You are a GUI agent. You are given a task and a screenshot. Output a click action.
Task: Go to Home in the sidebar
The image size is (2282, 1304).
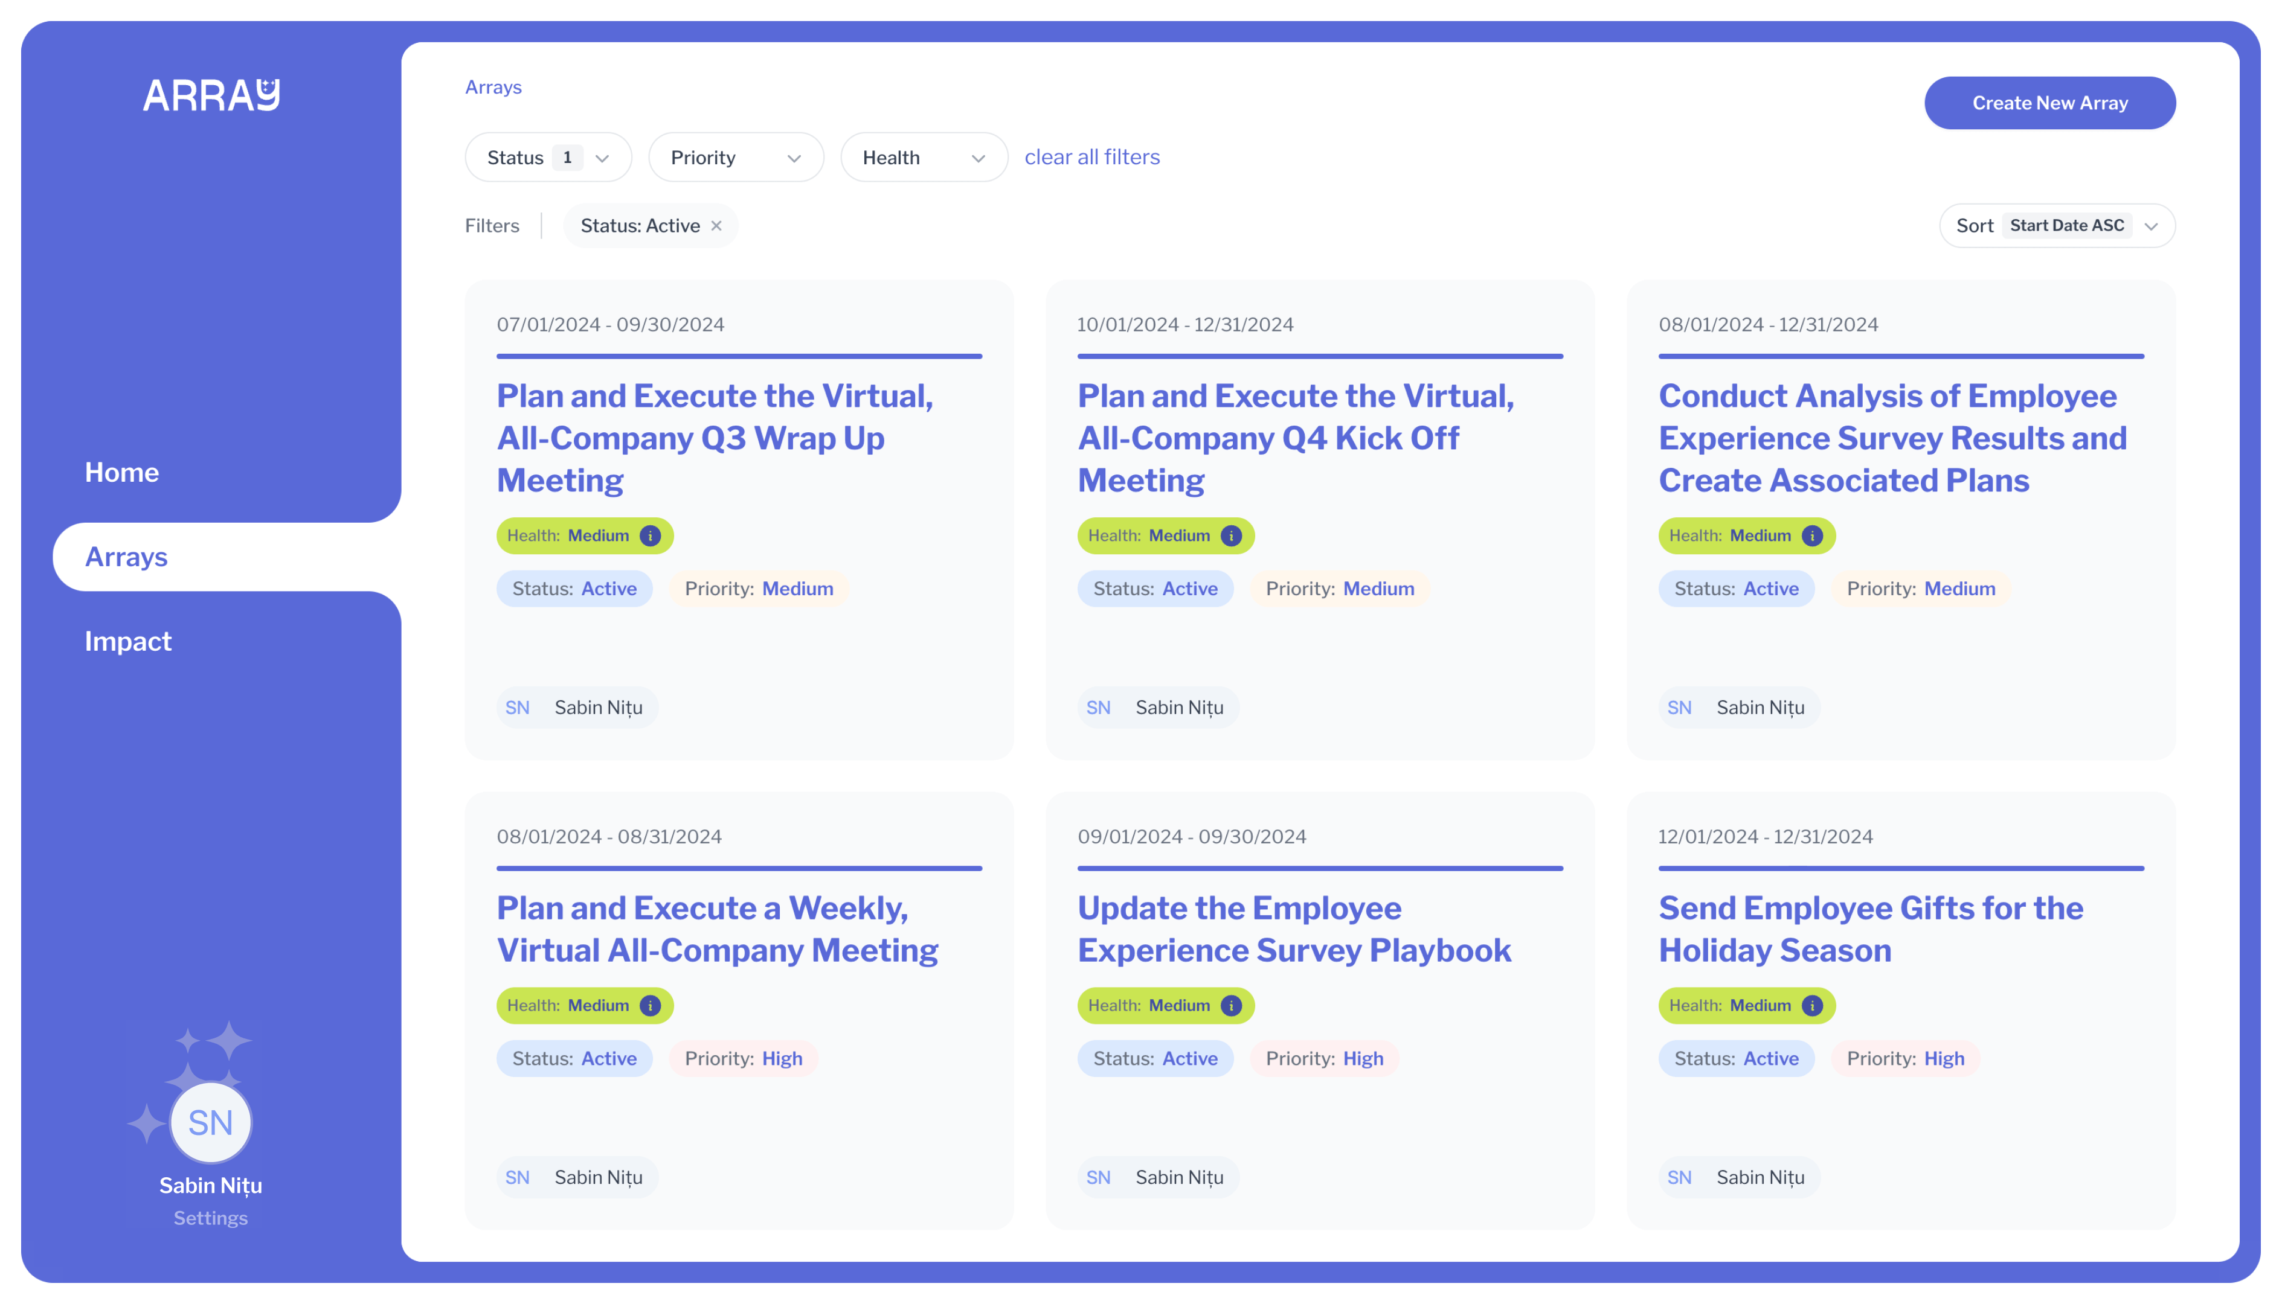[122, 472]
